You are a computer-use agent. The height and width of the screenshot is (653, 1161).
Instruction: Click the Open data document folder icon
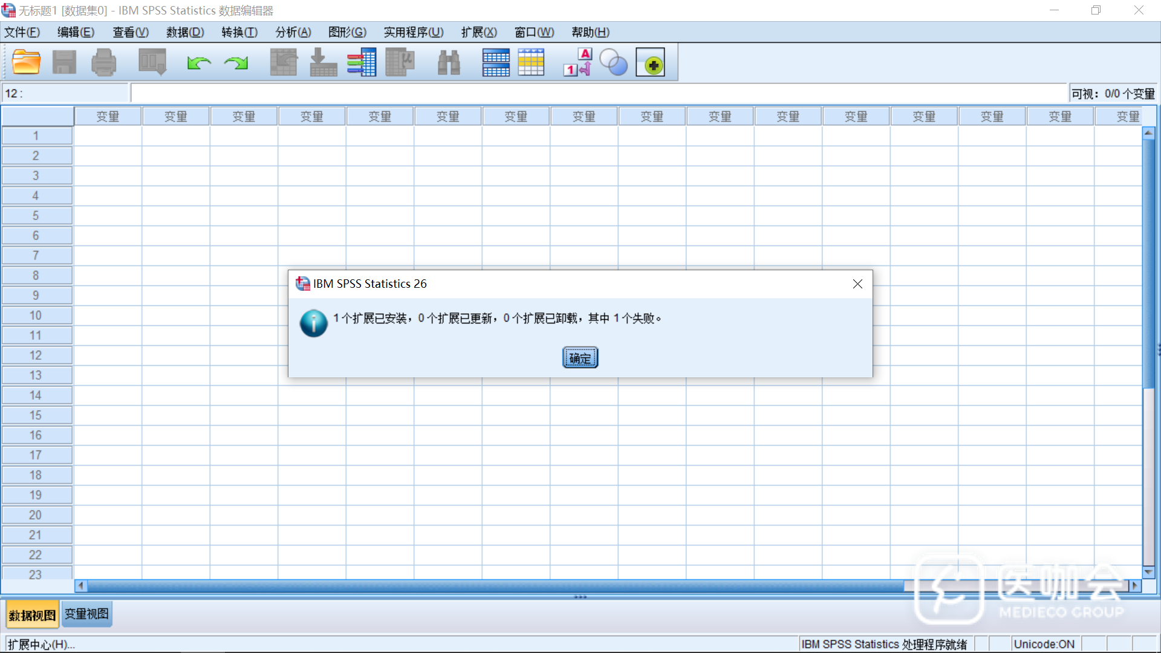click(x=26, y=62)
